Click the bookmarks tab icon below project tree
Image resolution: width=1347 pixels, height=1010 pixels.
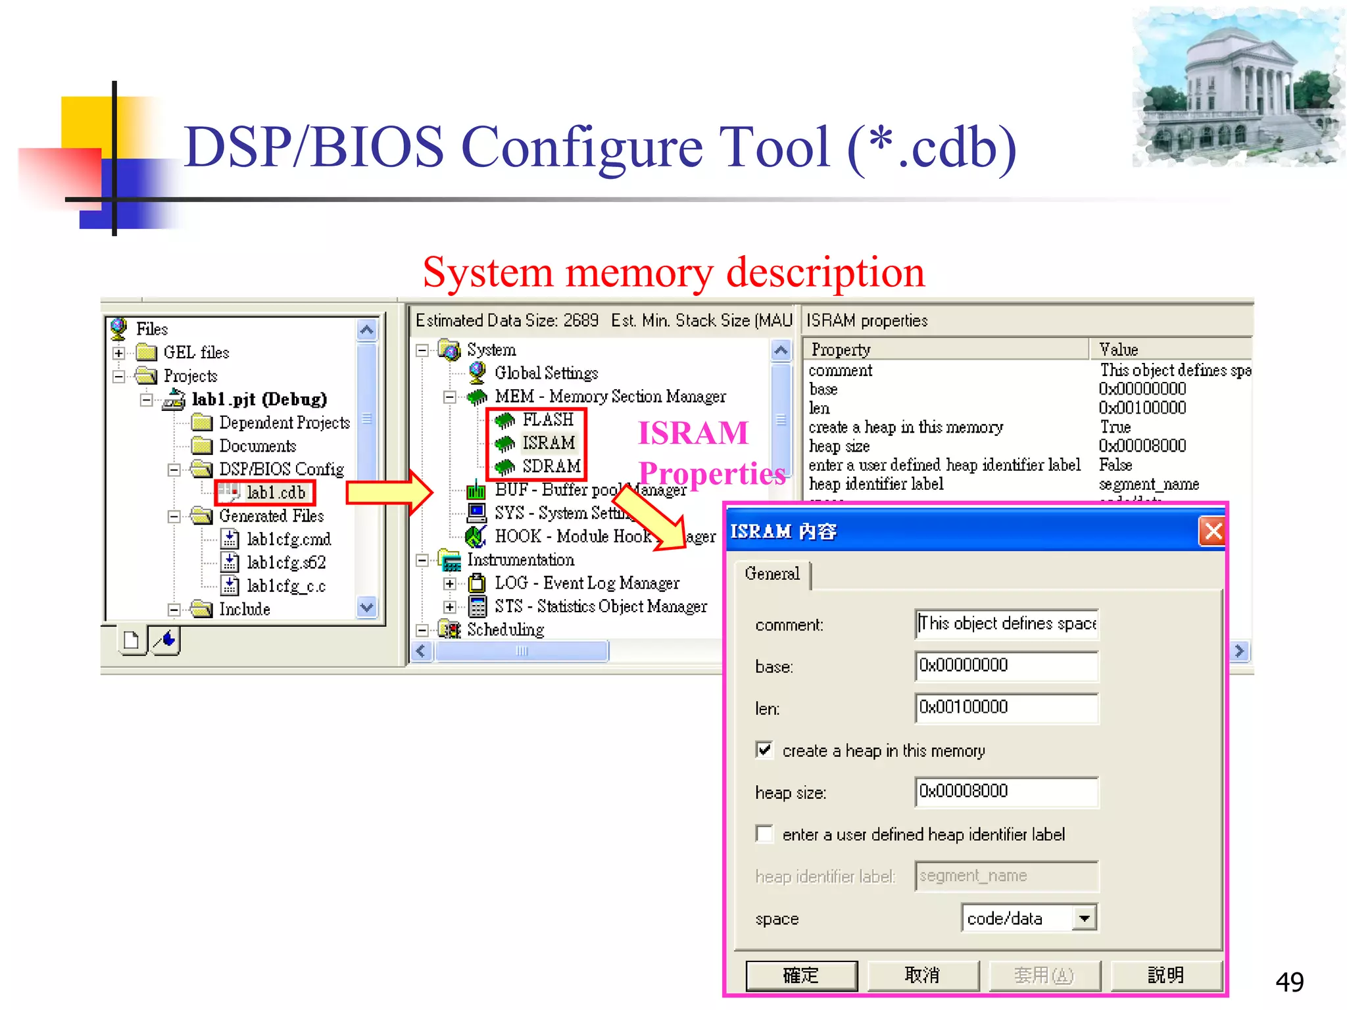(x=166, y=640)
